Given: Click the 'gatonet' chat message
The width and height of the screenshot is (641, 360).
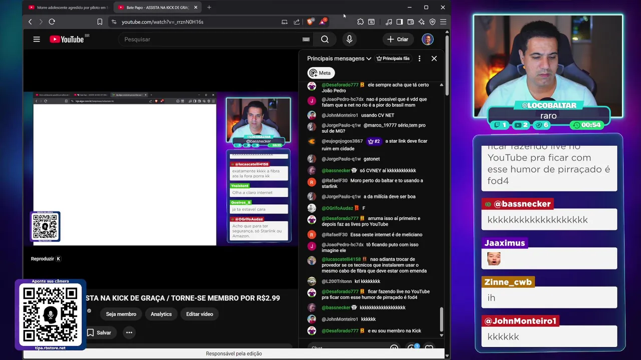Looking at the screenshot, I should tap(372, 159).
